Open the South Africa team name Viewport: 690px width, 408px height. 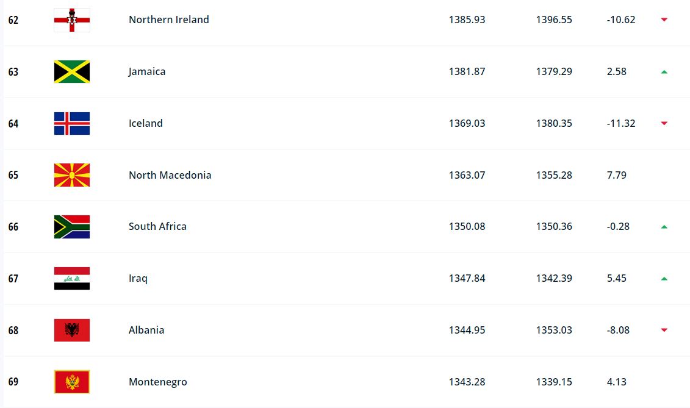point(157,226)
